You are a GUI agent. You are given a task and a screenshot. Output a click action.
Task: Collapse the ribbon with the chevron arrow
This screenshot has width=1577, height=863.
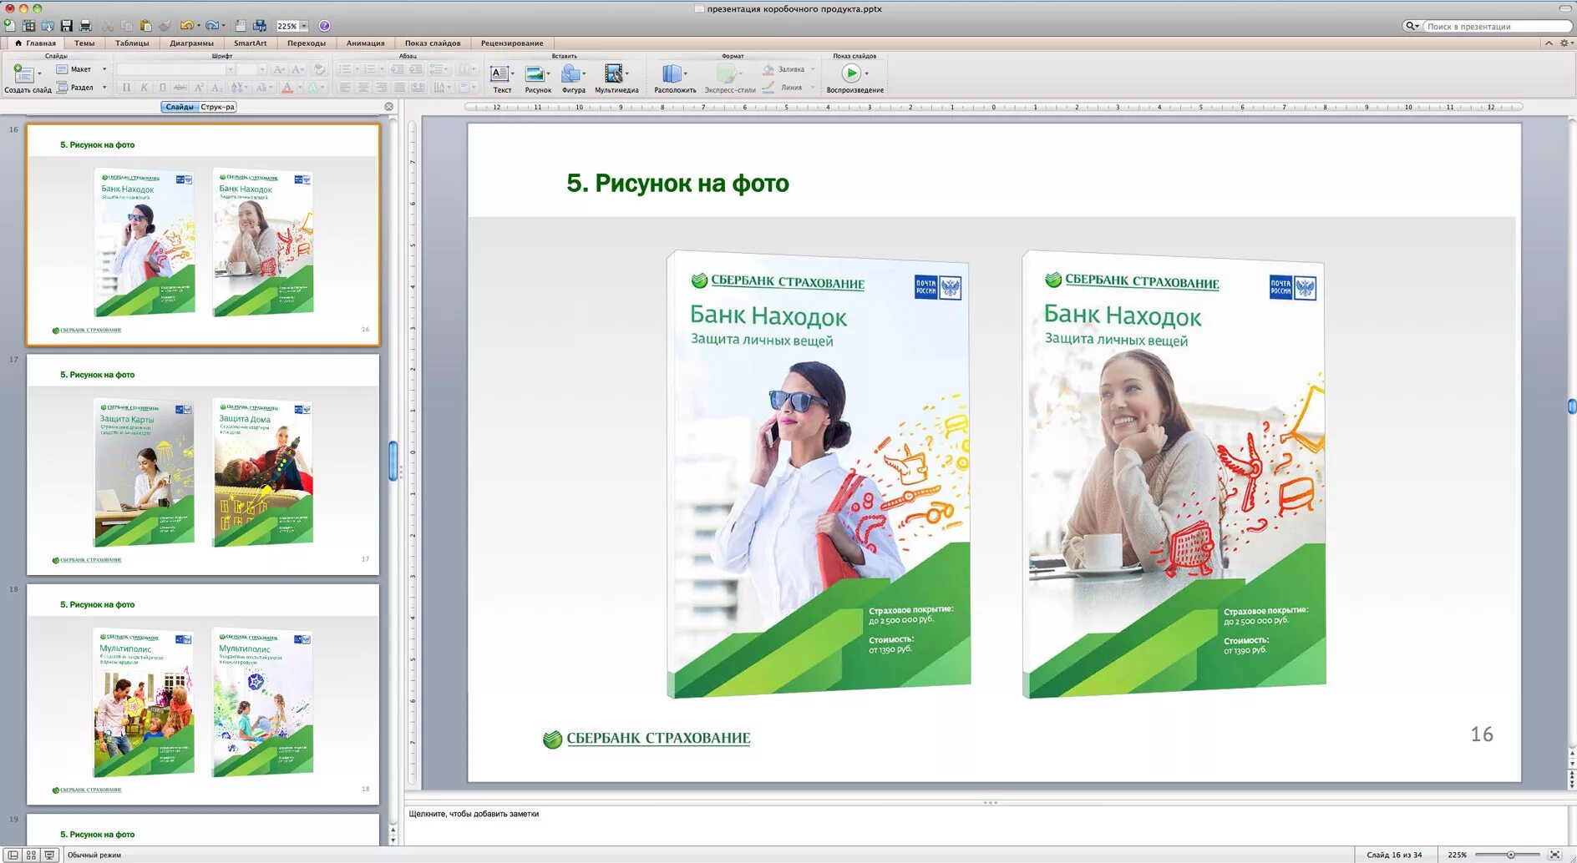(x=1549, y=43)
